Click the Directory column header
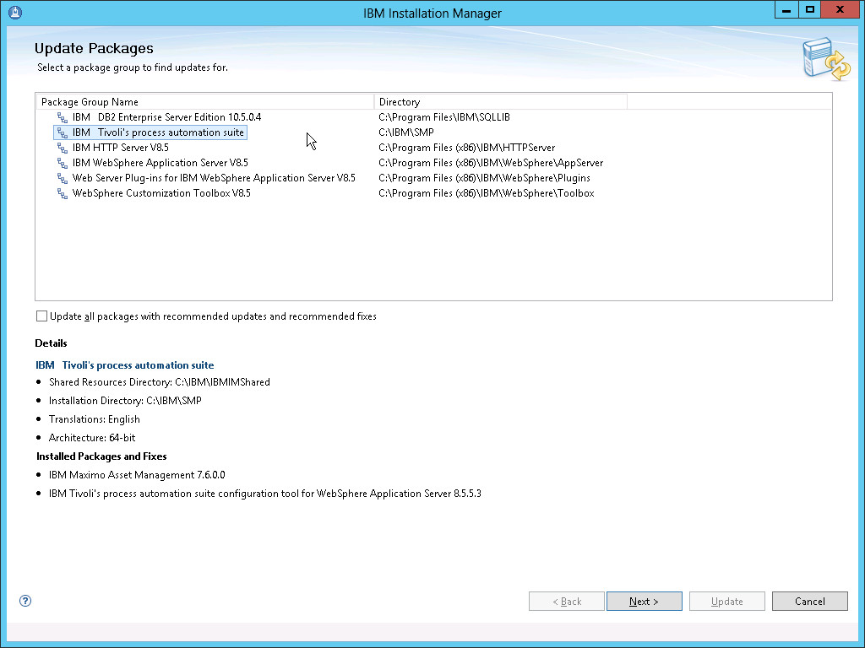Screen dimensions: 865x648 500,102
